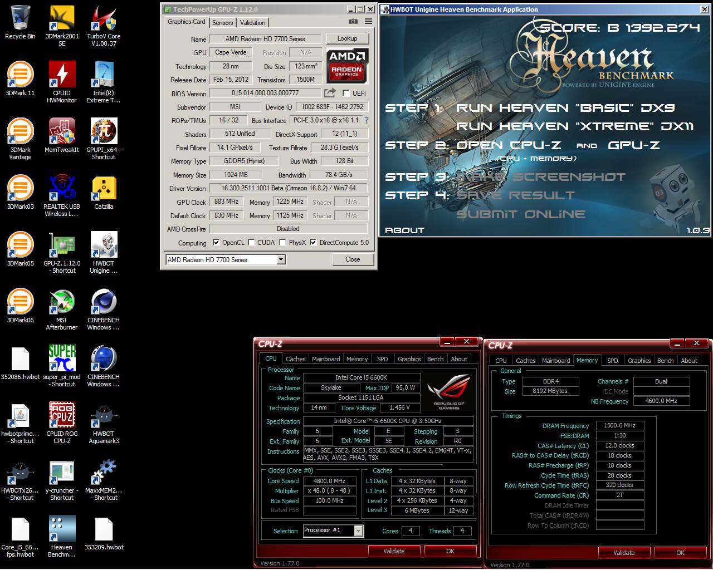Click Validate in left CPU-Z window

[394, 551]
